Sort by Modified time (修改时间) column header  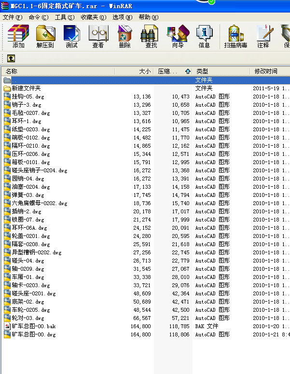[x=270, y=71]
